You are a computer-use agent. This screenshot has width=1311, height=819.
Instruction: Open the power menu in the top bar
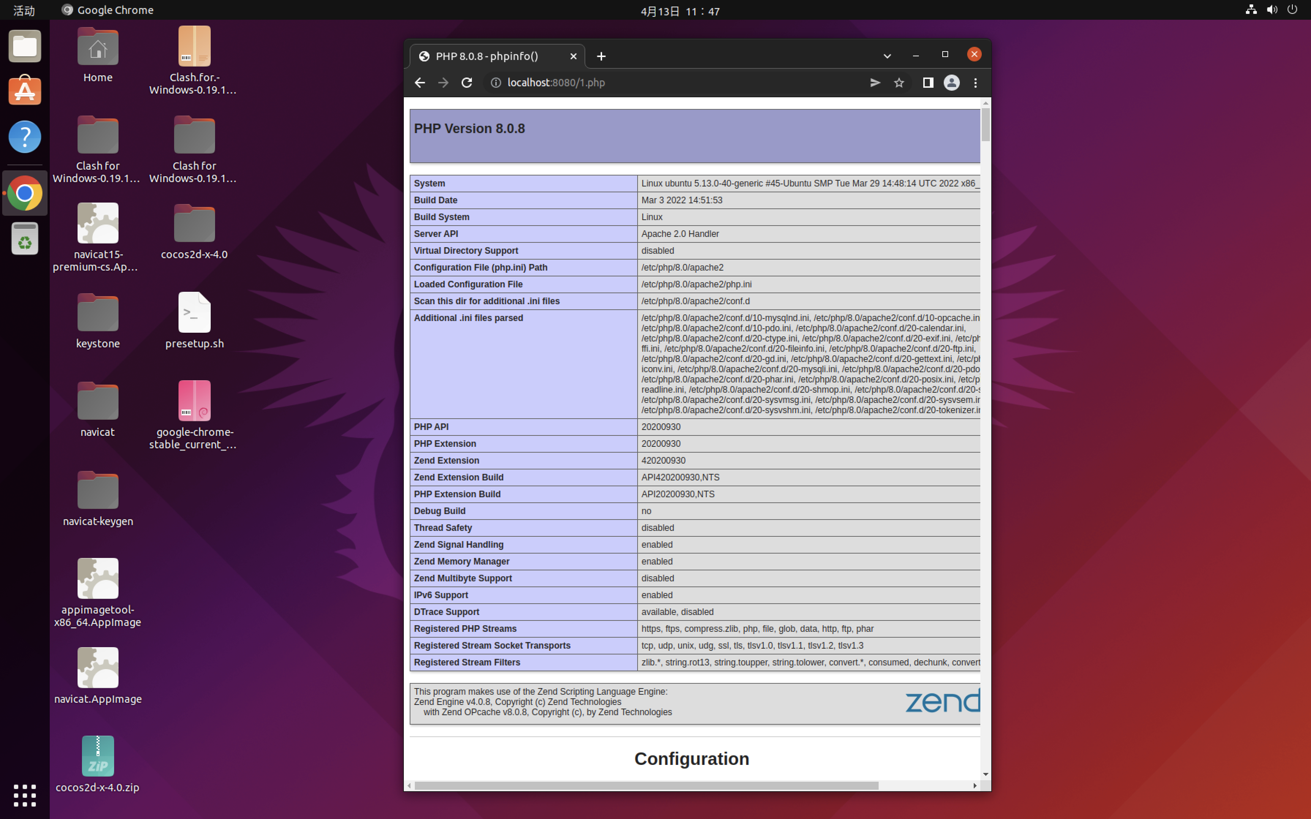pyautogui.click(x=1293, y=9)
